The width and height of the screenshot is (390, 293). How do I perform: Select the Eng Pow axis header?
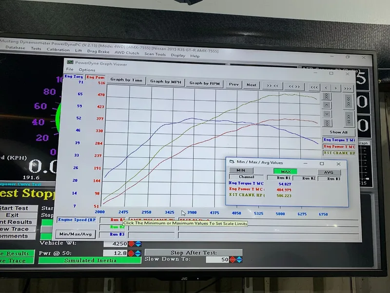[96, 77]
